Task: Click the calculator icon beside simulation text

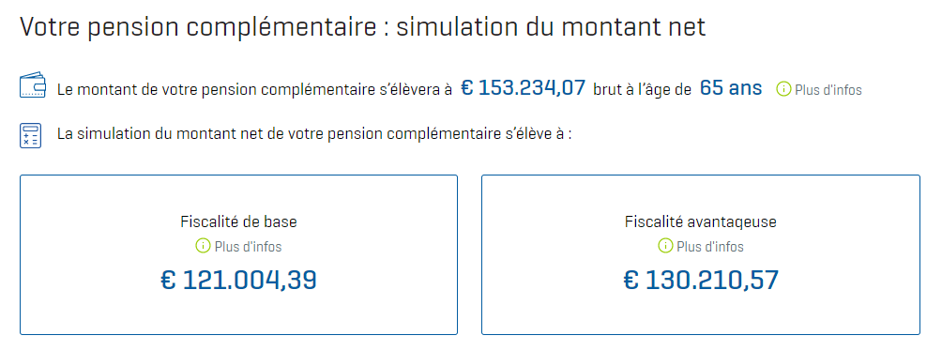Action: 31,136
